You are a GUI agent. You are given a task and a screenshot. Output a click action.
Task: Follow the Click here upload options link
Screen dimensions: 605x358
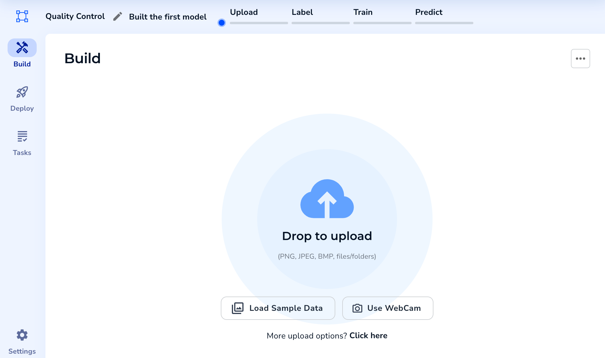tap(368, 336)
